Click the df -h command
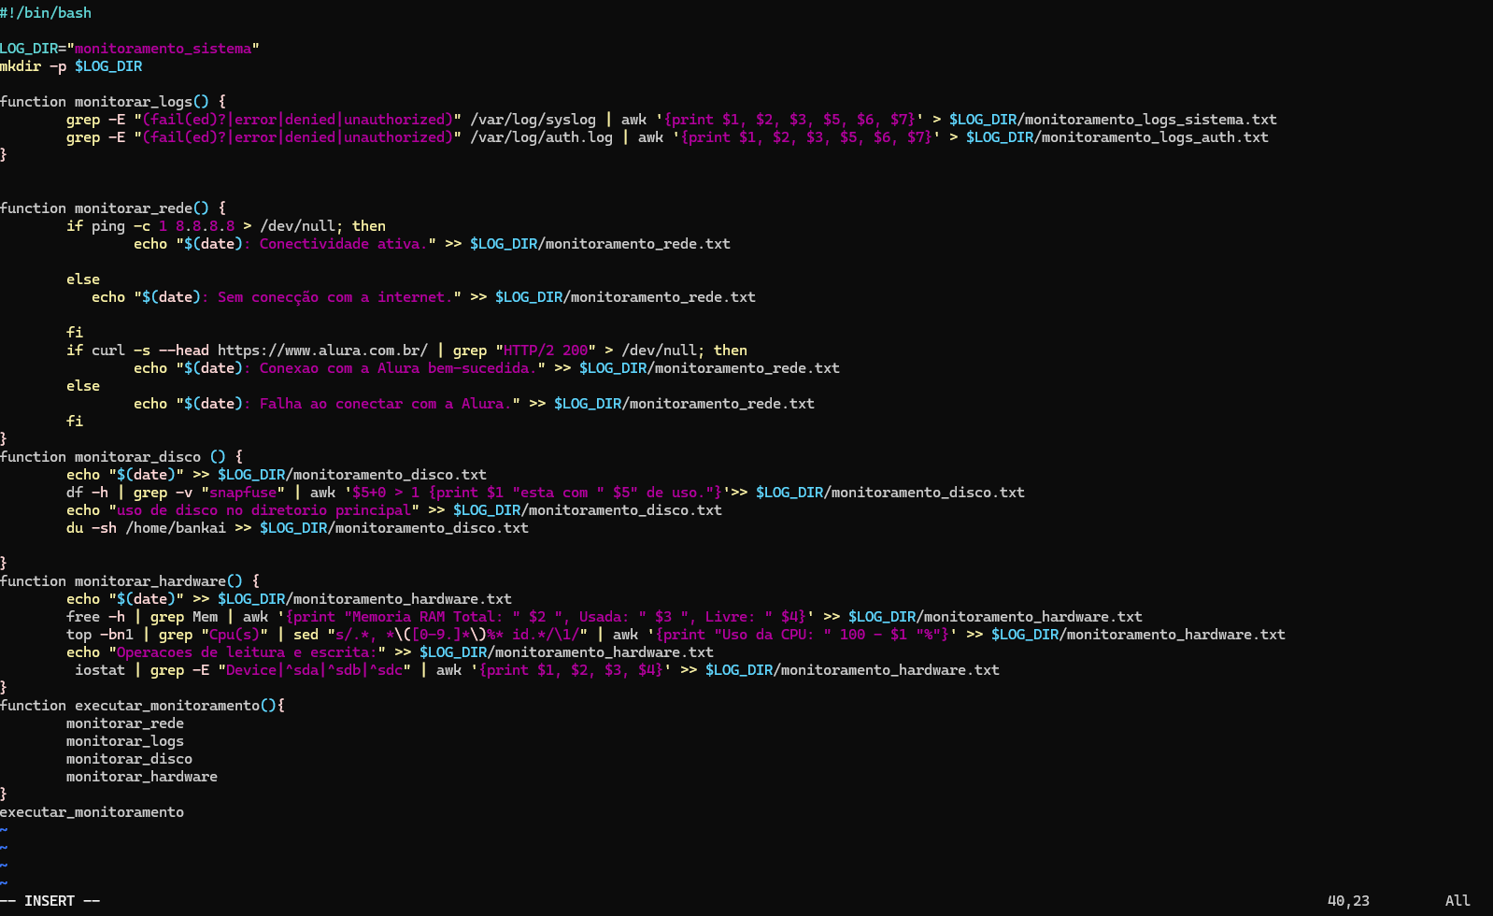The width and height of the screenshot is (1493, 916). pyautogui.click(x=87, y=493)
